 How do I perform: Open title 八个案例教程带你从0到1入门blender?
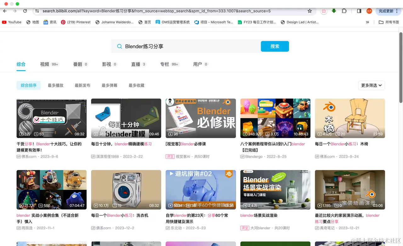click(273, 147)
